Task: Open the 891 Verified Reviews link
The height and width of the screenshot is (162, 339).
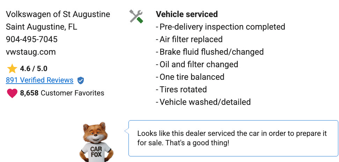Action: [x=39, y=80]
